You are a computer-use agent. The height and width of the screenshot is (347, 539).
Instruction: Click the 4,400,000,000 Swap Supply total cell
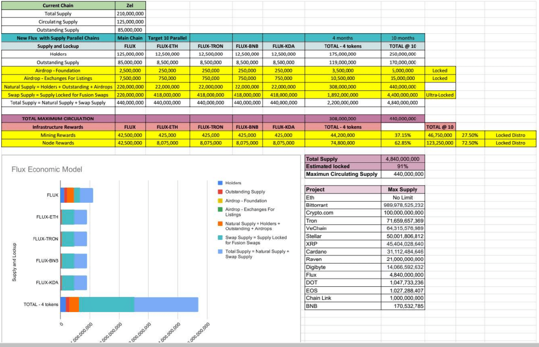click(403, 95)
